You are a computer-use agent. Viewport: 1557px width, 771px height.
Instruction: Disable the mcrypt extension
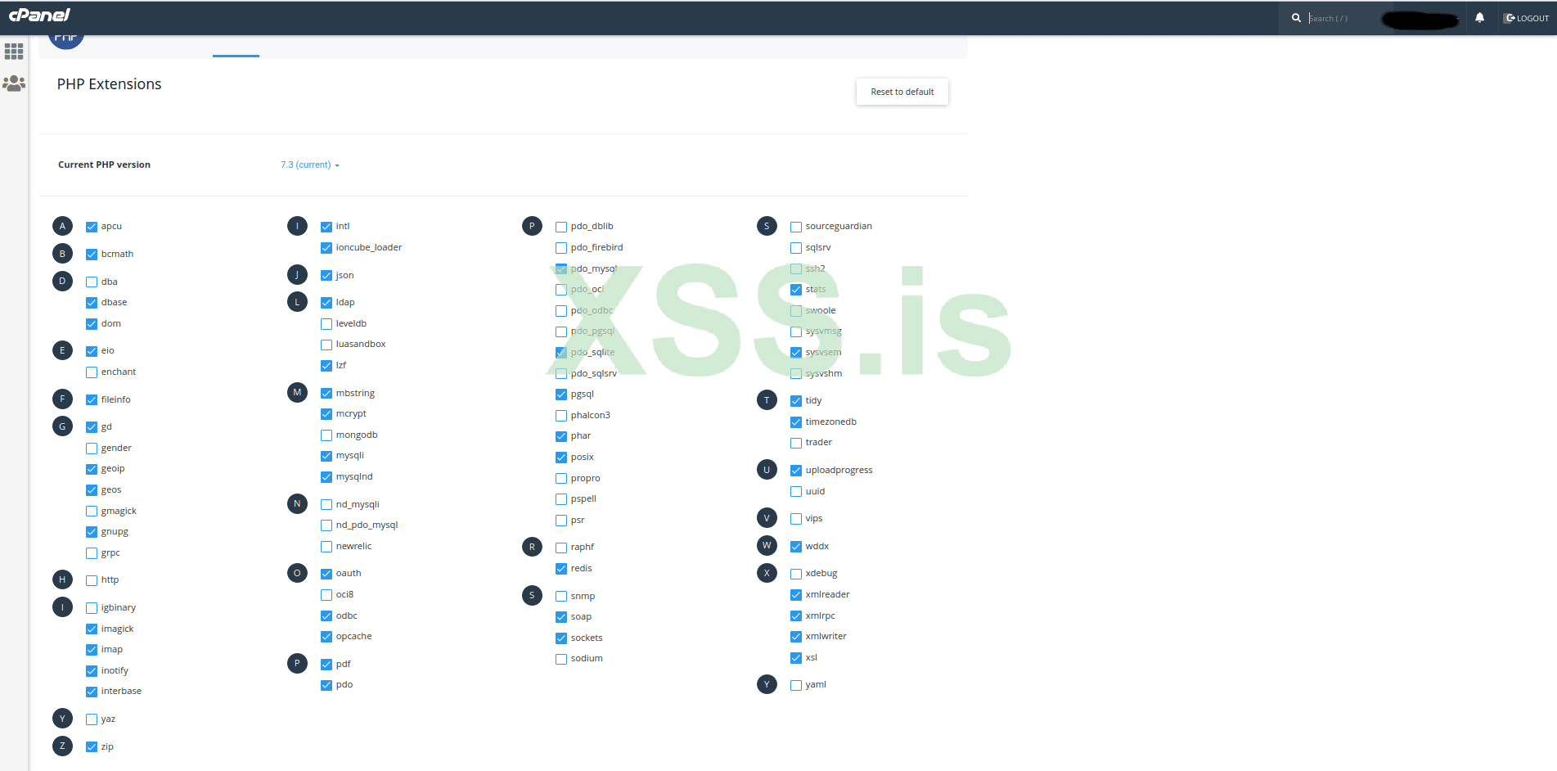(x=326, y=414)
